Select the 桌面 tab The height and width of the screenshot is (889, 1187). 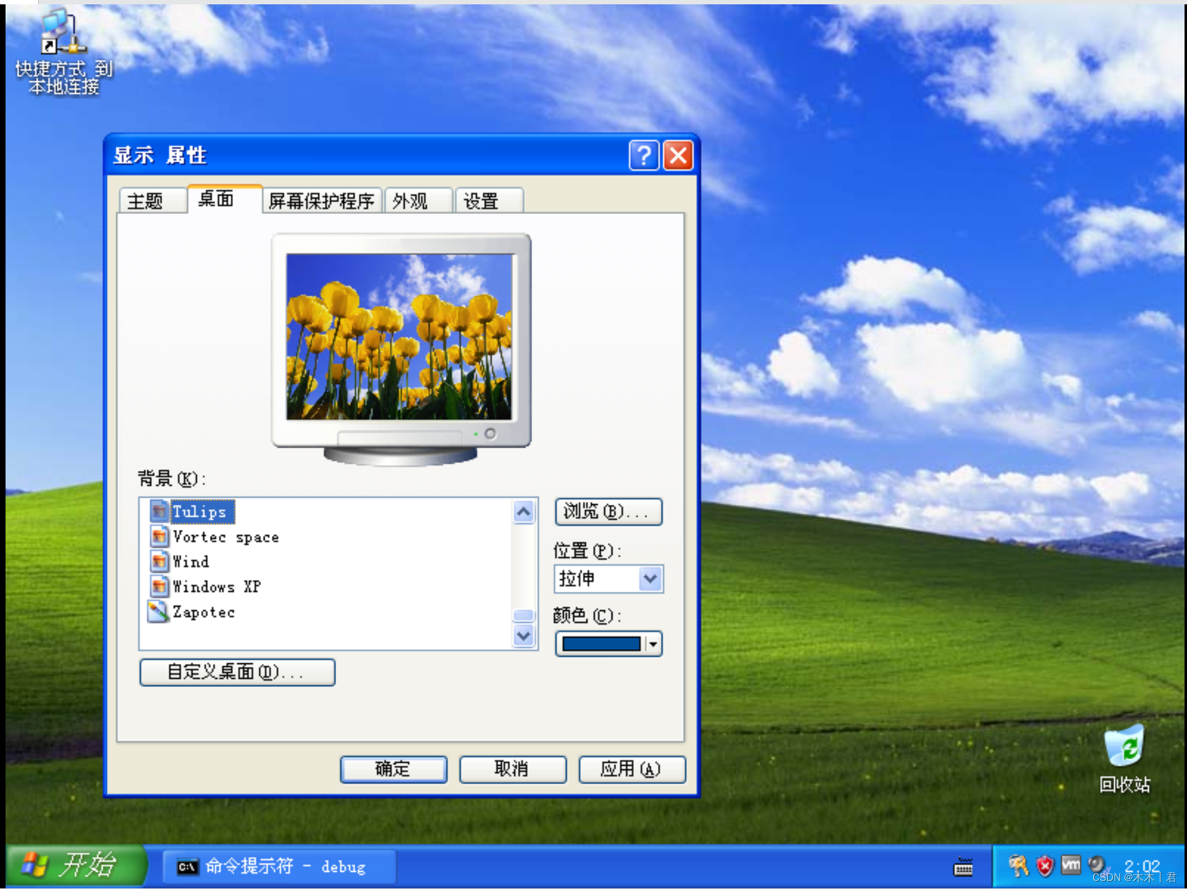224,199
